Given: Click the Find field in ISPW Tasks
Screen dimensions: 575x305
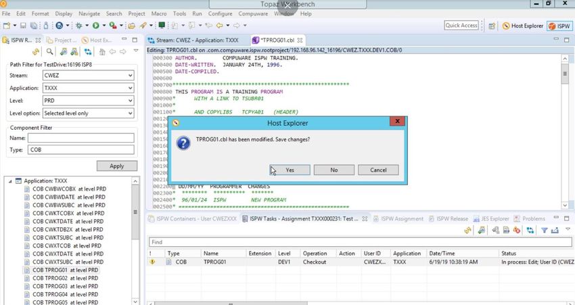Looking at the screenshot, I should [360, 242].
